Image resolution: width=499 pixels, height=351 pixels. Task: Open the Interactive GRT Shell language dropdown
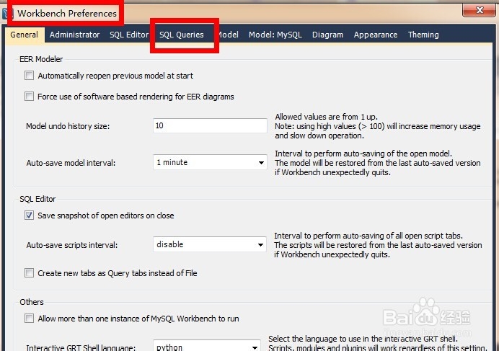pyautogui.click(x=207, y=346)
